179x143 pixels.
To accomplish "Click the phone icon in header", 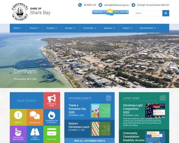I will [x=80, y=5].
